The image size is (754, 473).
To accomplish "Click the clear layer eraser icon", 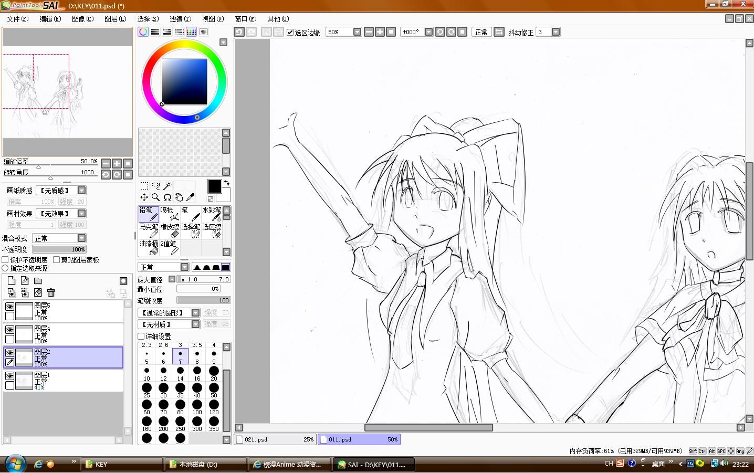I will pos(38,292).
